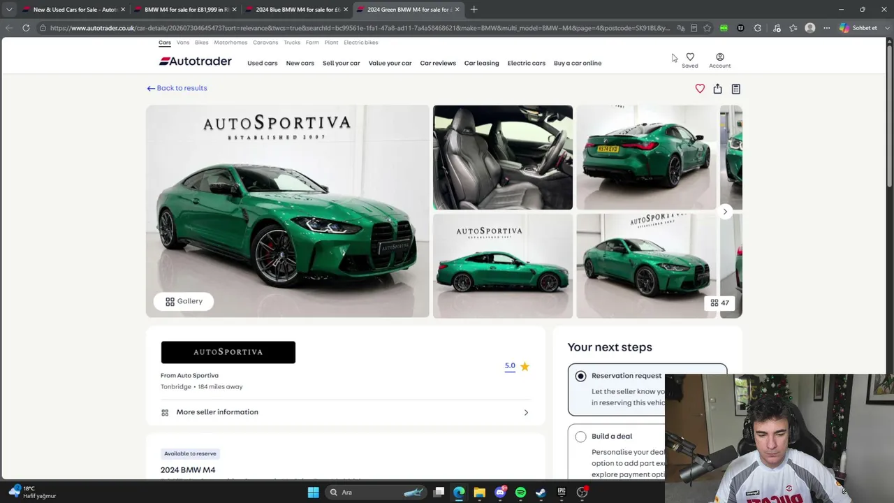The height and width of the screenshot is (503, 894).
Task: Open the main green BMW photo
Action: (x=288, y=211)
